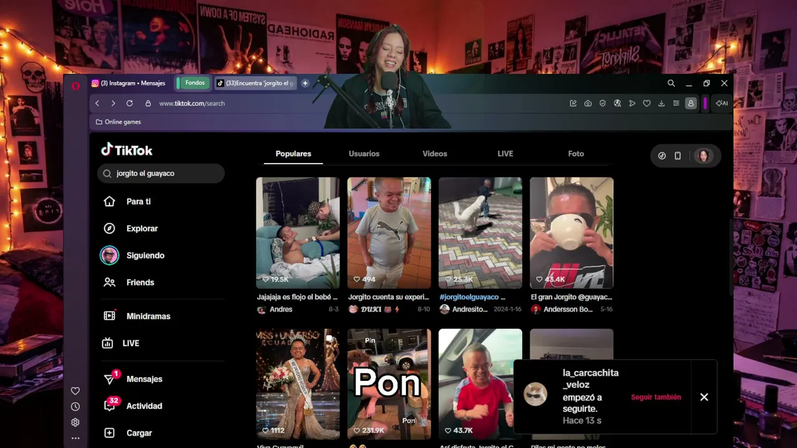
Task: Switch to the Videos tab
Action: [435, 154]
